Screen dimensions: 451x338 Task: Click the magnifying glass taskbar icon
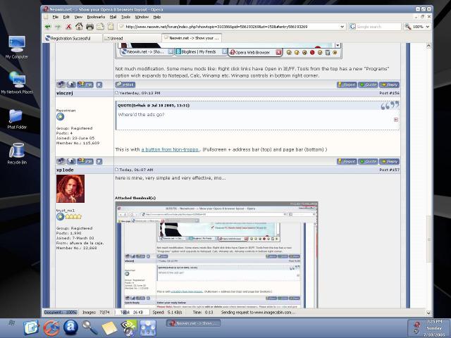click(x=89, y=328)
